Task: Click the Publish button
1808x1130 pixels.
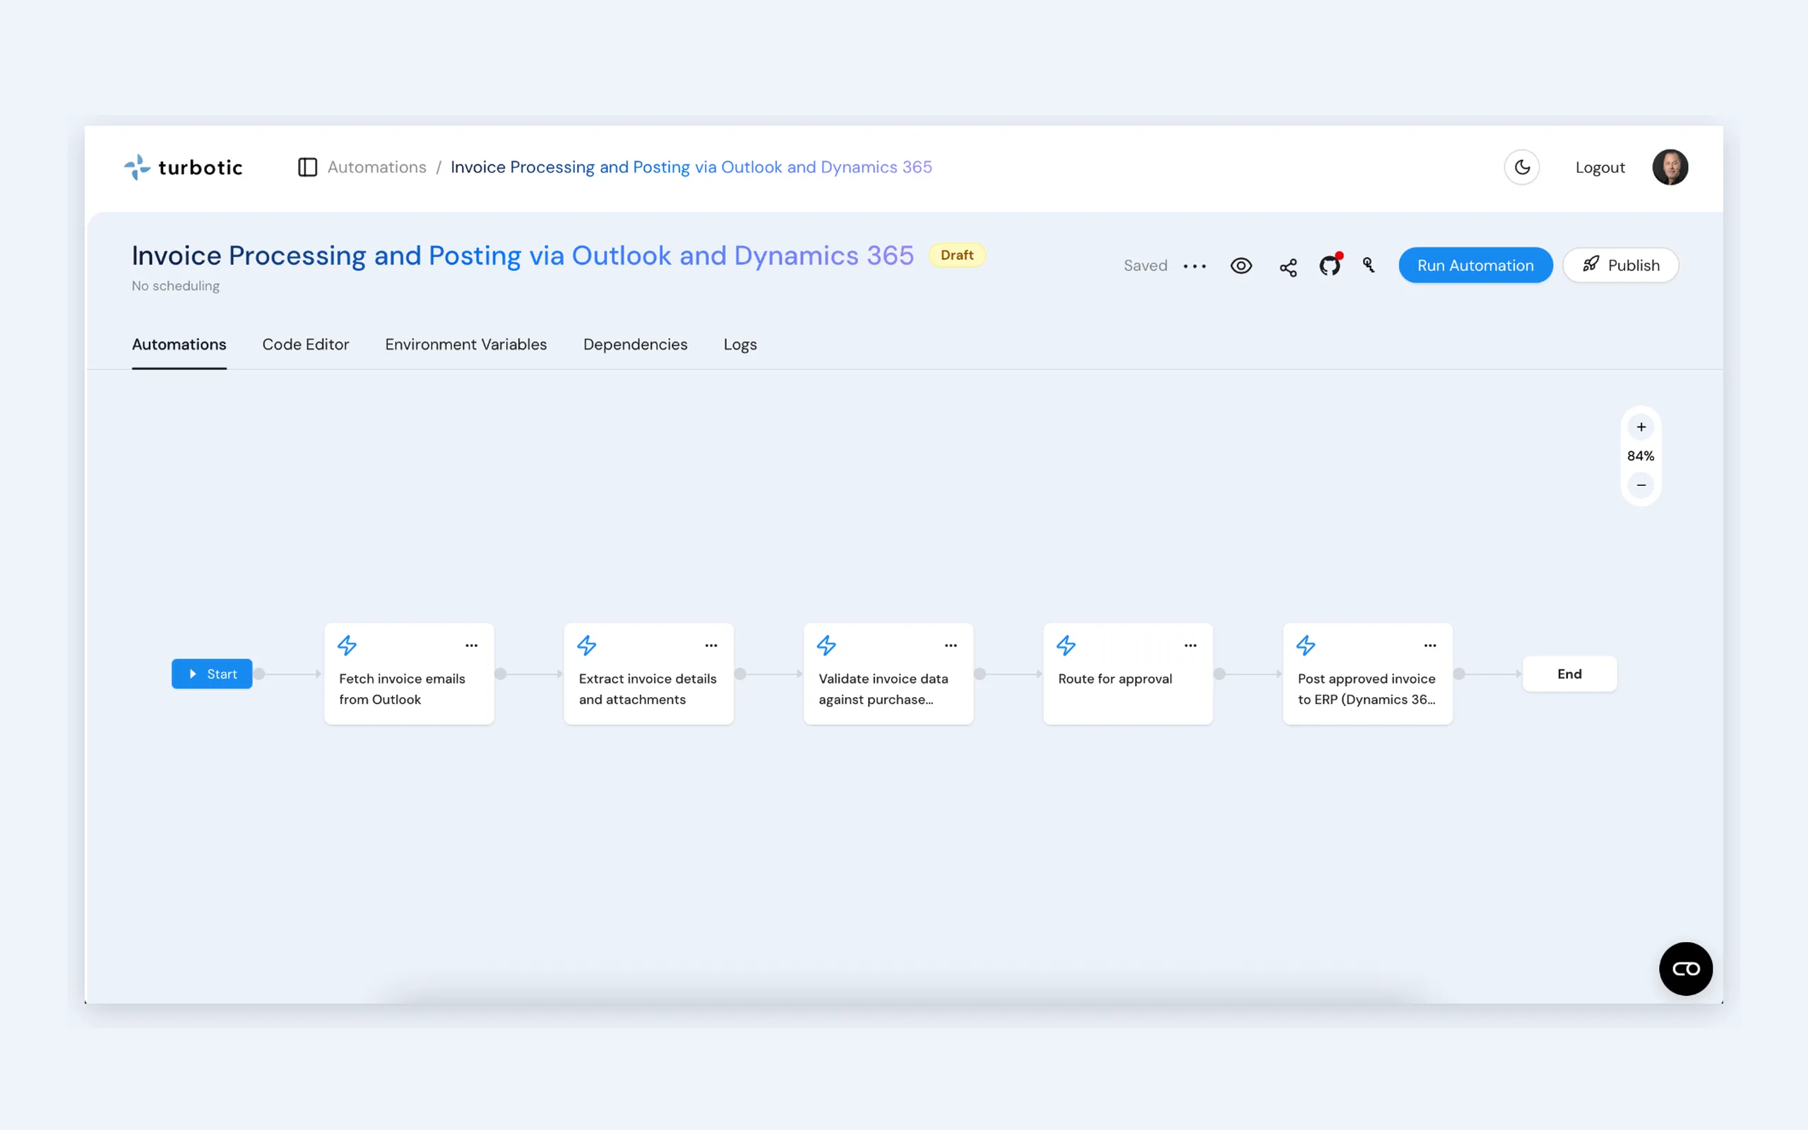Action: (x=1620, y=266)
